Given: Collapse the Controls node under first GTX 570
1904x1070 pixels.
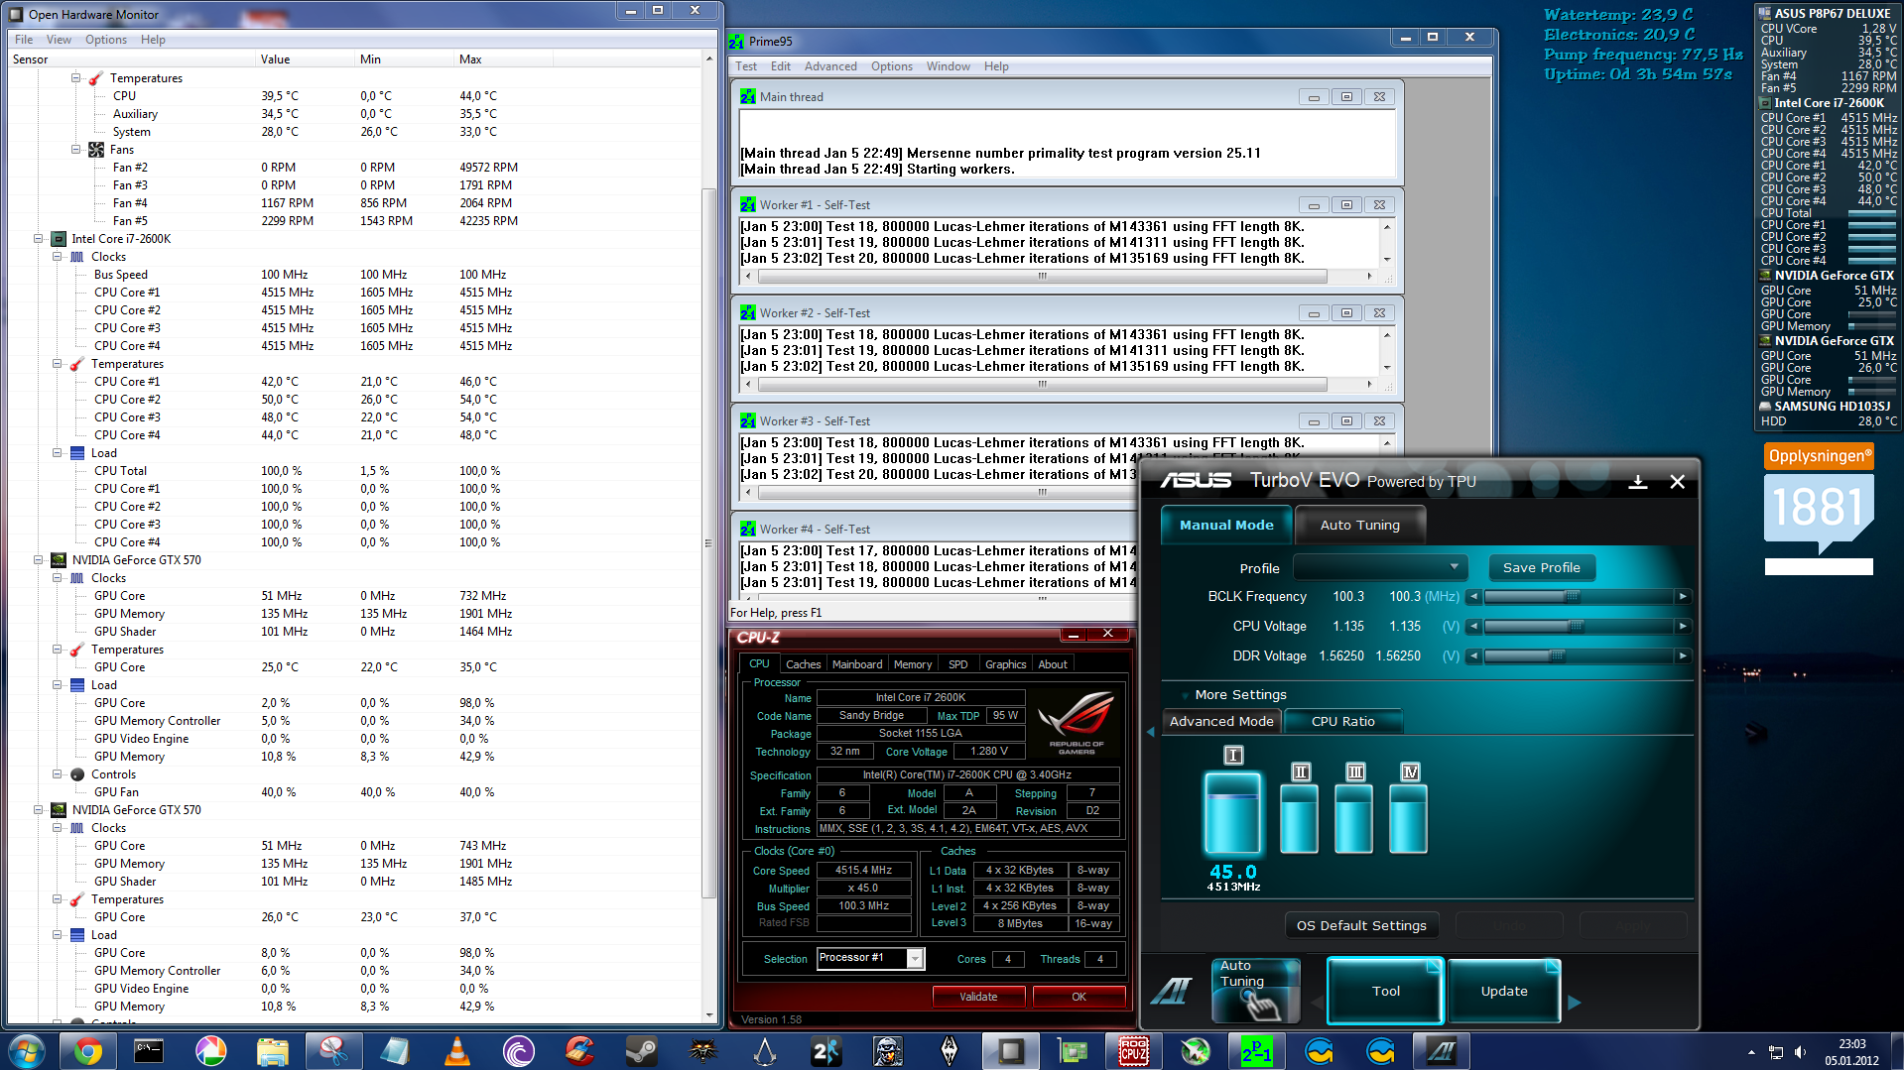Looking at the screenshot, I should 58,773.
